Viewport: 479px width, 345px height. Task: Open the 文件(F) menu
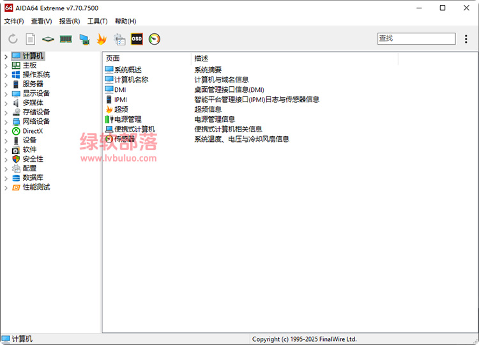[x=14, y=21]
